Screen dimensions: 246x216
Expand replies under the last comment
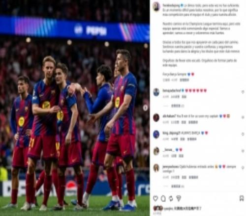coord(178,186)
